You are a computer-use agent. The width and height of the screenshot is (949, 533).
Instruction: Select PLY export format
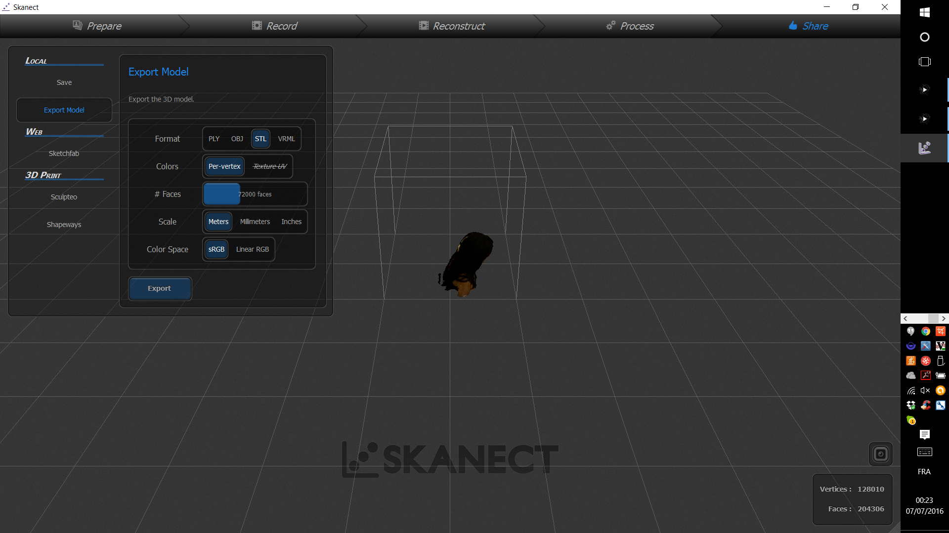click(x=214, y=139)
